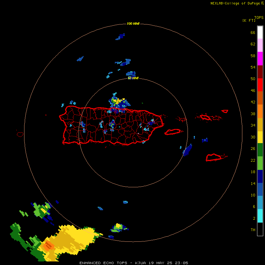
Task: Click legend value "62"
Action: 253,44
